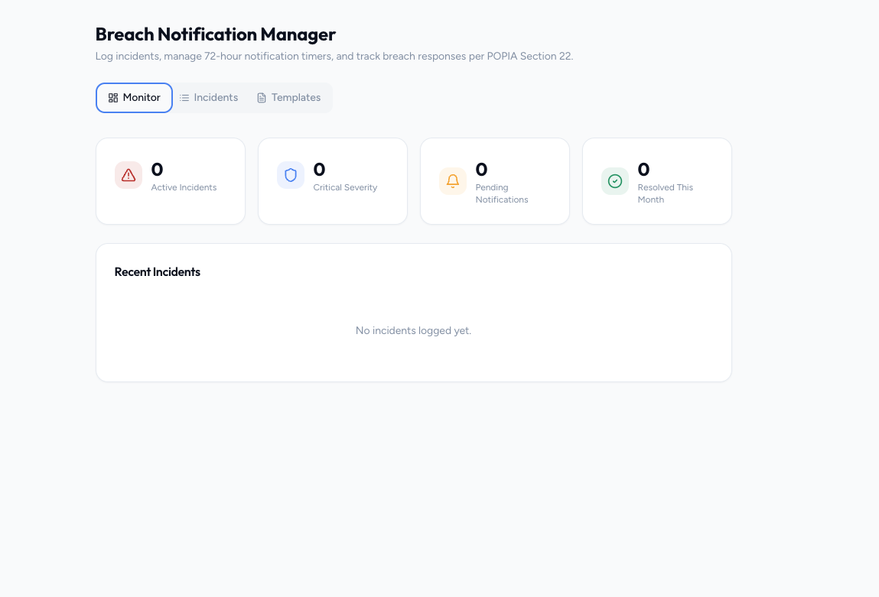Select the Critical Severity label
The image size is (879, 597).
(345, 187)
